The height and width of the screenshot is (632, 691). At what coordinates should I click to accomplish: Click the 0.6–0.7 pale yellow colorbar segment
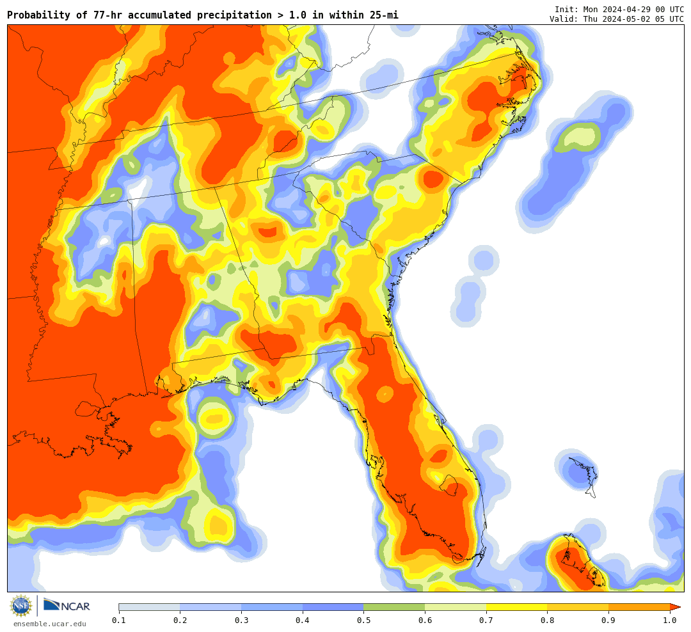tap(456, 607)
